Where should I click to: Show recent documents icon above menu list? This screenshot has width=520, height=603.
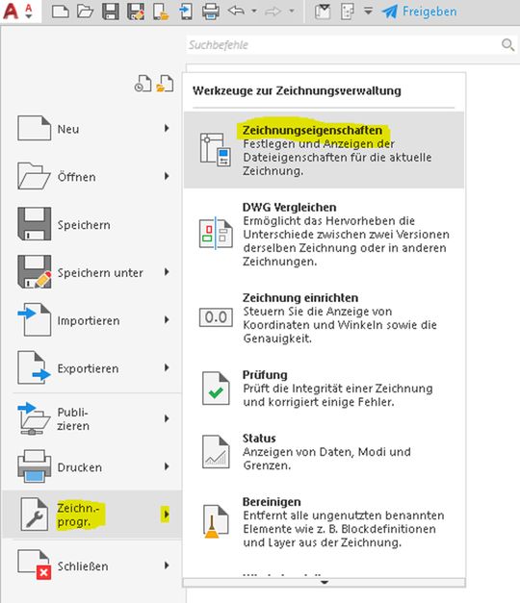[x=143, y=84]
